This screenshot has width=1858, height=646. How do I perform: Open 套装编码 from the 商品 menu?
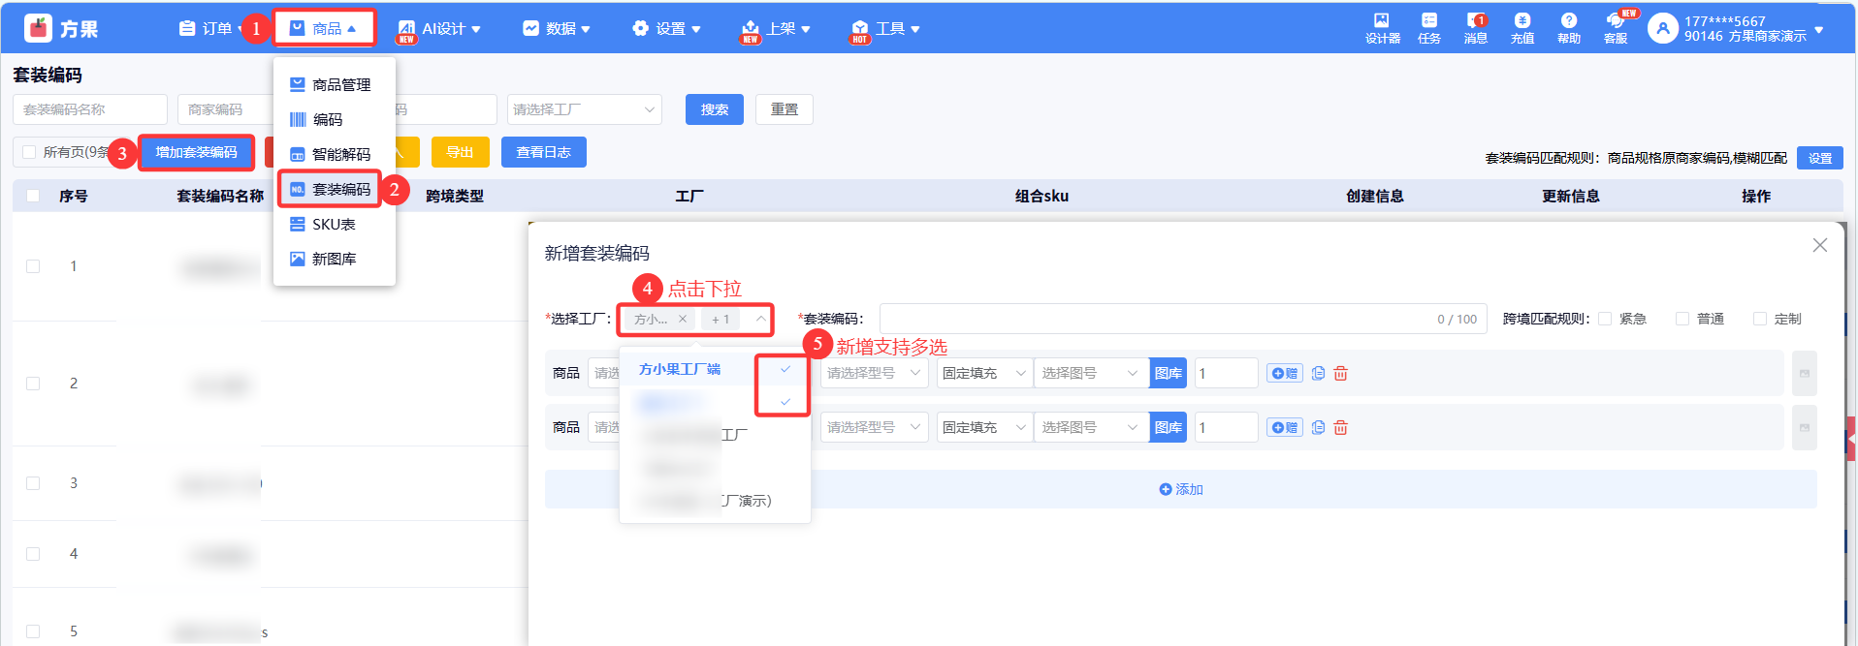point(330,189)
